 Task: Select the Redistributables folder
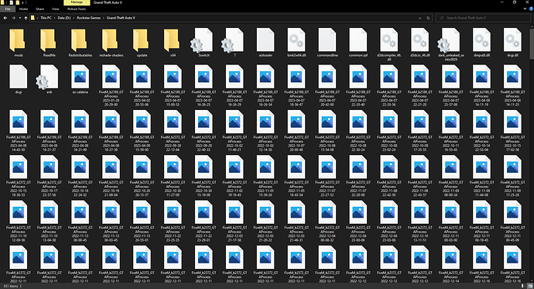tap(80, 43)
